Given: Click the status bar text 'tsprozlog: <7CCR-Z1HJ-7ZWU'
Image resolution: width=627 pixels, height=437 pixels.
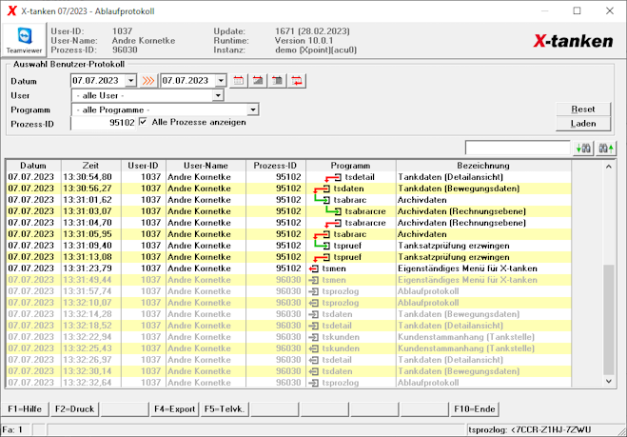Looking at the screenshot, I should click(529, 430).
